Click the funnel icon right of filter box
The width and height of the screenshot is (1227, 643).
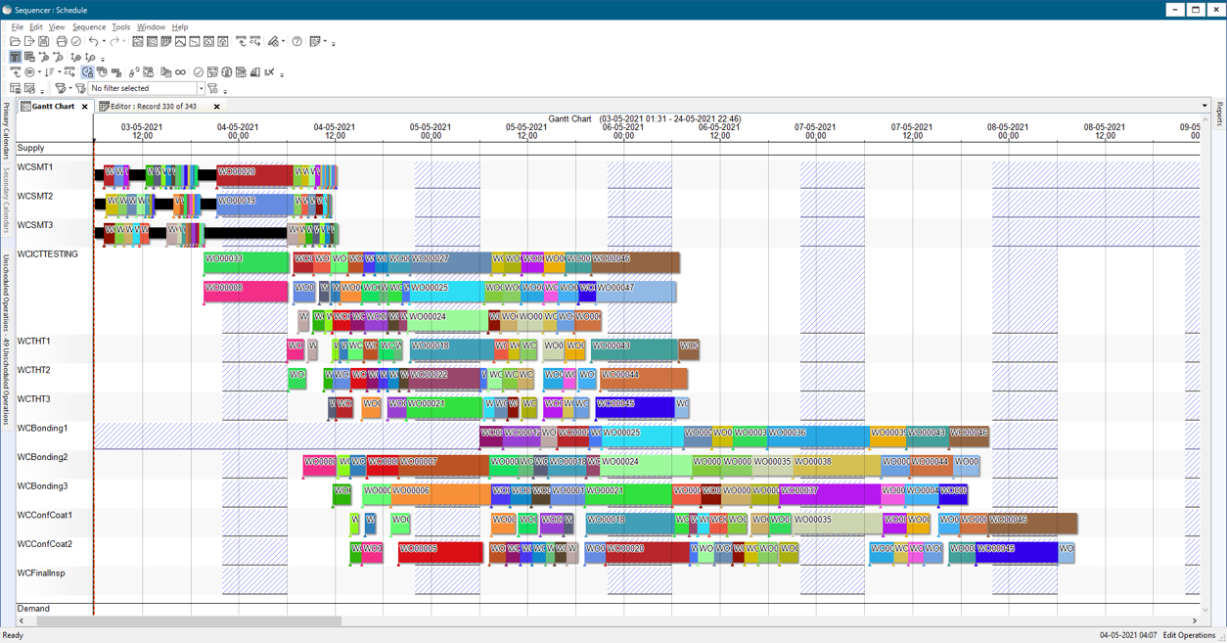[x=213, y=88]
